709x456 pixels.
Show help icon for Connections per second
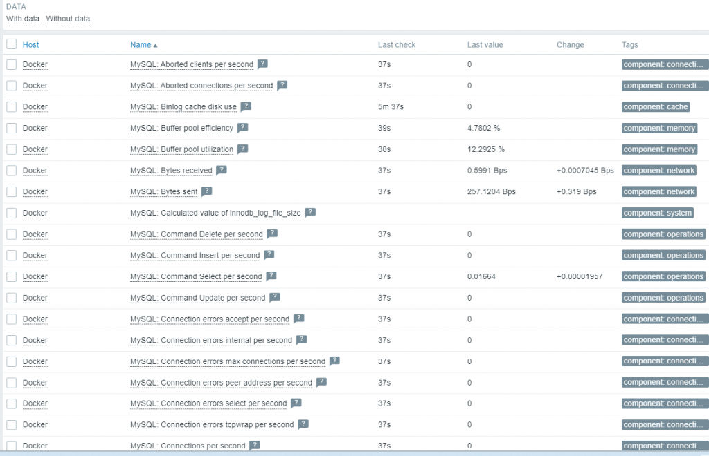(254, 446)
